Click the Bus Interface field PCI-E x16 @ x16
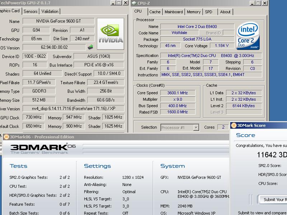The height and width of the screenshot is (215, 287). click(99, 65)
